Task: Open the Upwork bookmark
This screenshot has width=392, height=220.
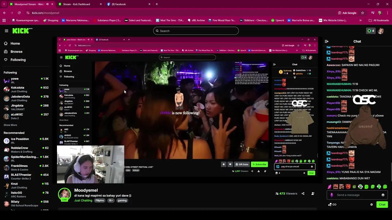Action: tap(277, 20)
